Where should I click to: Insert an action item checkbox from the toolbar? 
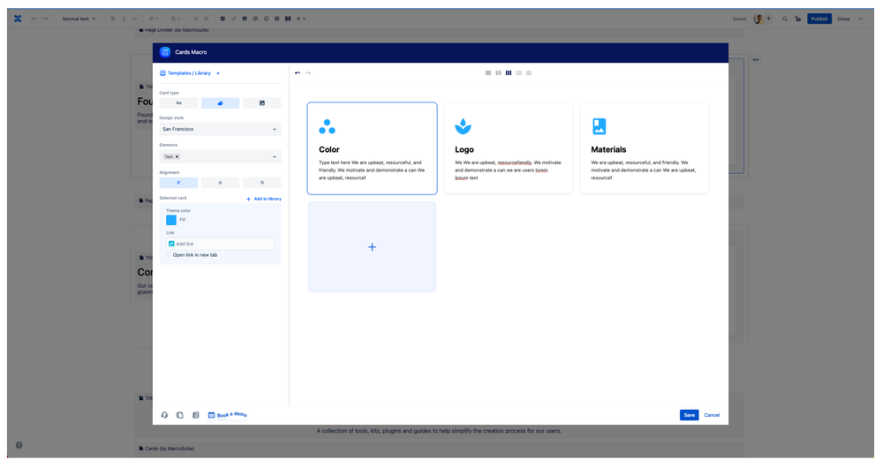click(222, 19)
